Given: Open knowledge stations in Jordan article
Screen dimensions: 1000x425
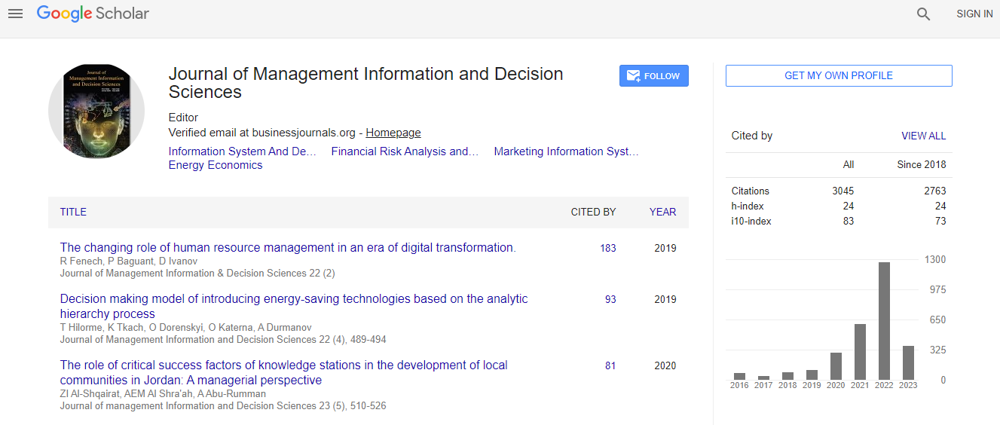Looking at the screenshot, I should click(284, 372).
